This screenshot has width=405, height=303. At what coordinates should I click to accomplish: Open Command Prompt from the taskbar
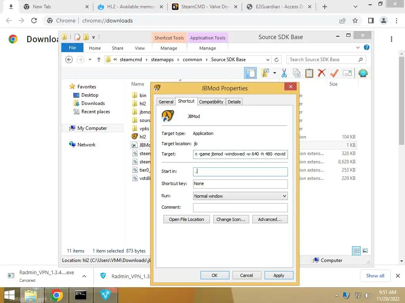pyautogui.click(x=81, y=295)
